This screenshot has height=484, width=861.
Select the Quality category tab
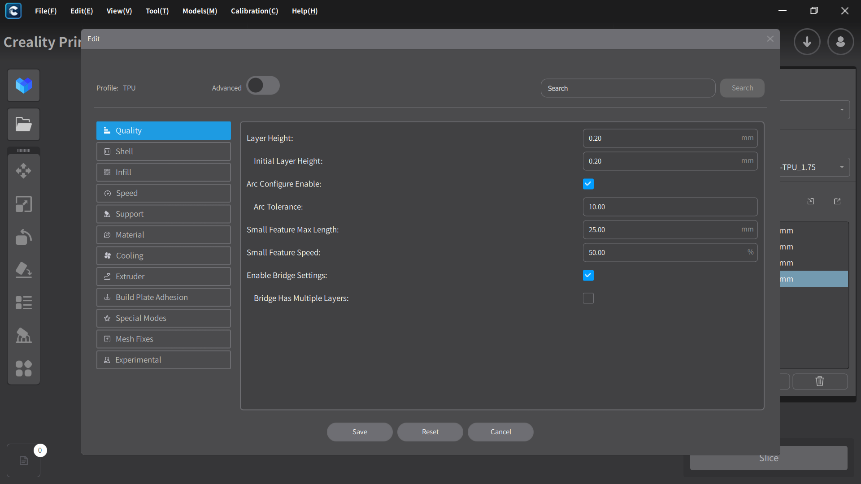point(164,130)
